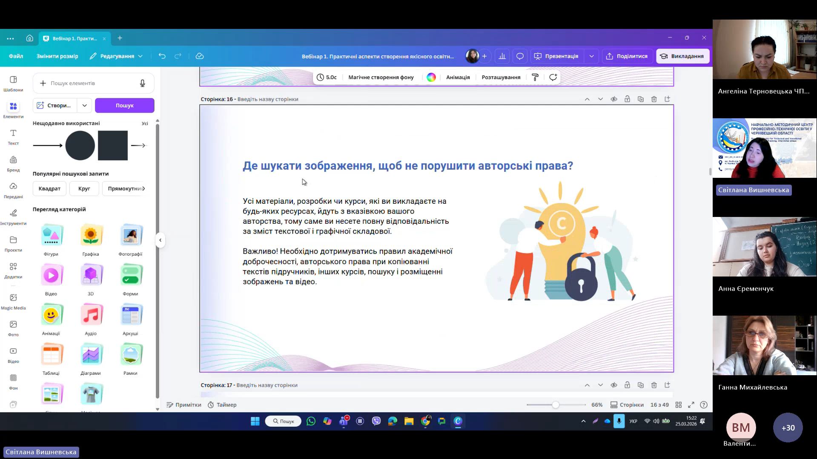Open the Text (Текст) tool panel

(x=13, y=137)
